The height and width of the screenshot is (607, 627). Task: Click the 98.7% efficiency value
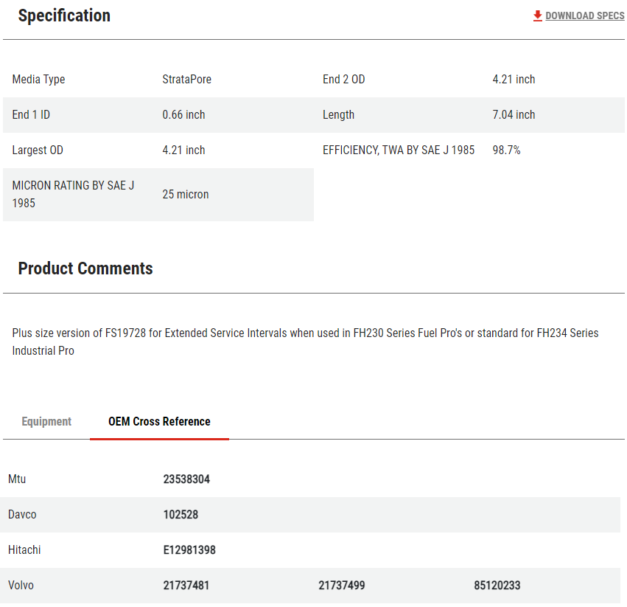pos(506,150)
